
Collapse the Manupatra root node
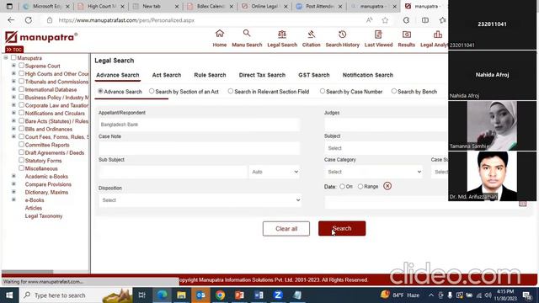(x=6, y=57)
